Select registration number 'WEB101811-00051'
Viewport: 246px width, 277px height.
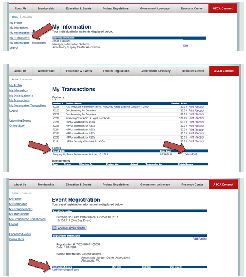88,244
